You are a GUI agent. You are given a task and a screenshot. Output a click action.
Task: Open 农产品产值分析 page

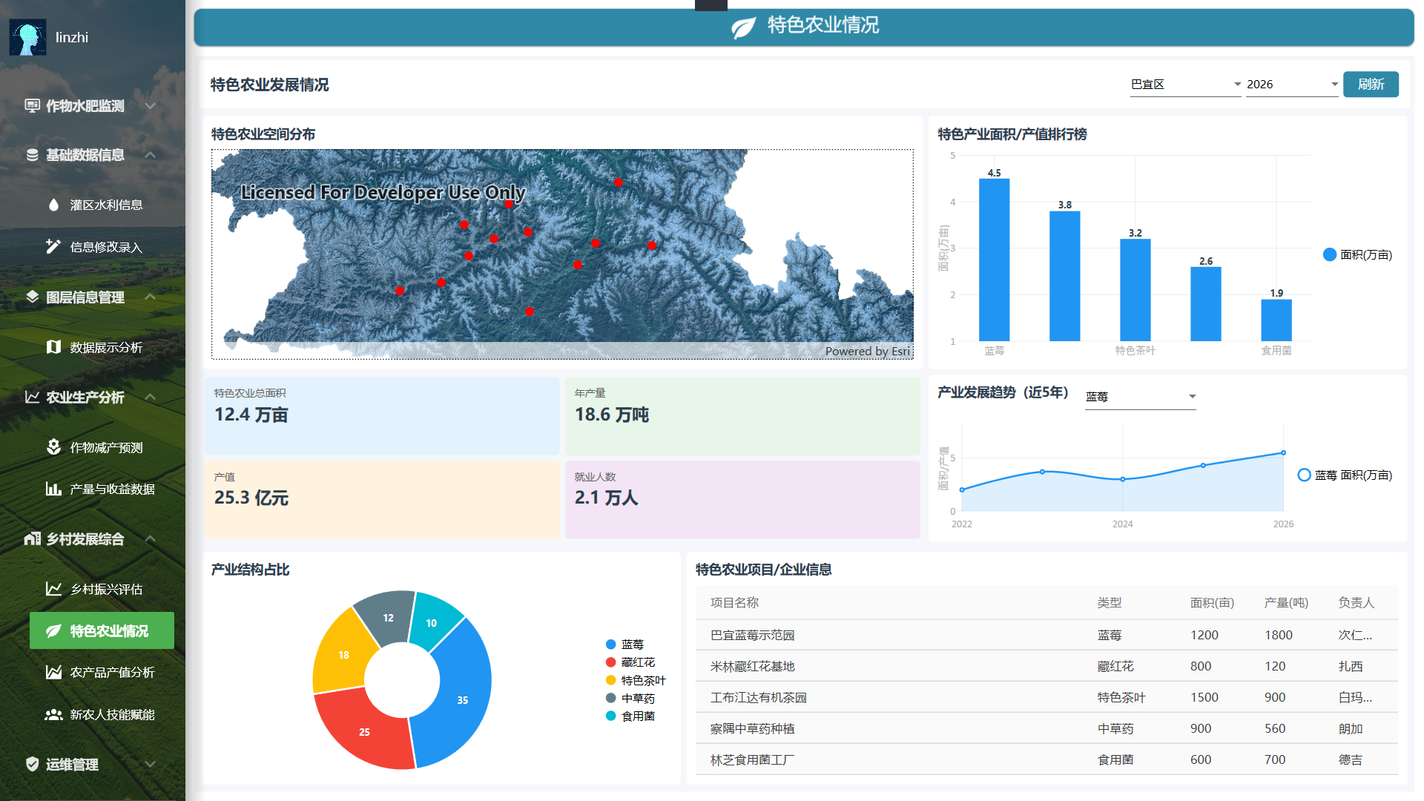point(102,672)
